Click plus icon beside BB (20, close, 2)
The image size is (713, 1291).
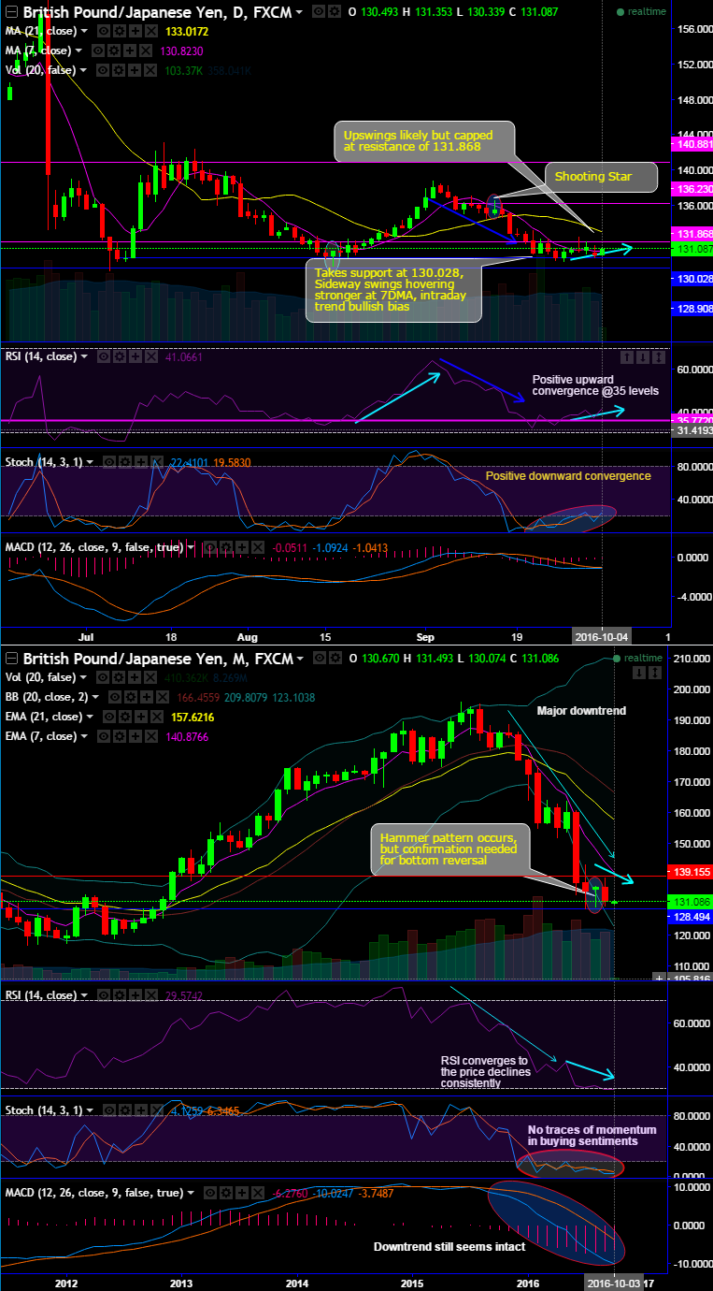click(147, 697)
